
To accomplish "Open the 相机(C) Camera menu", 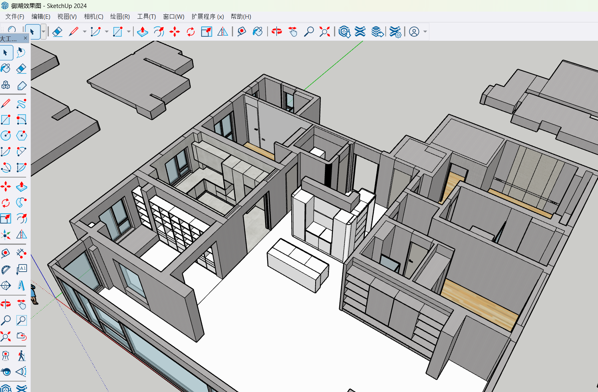I will point(93,16).
